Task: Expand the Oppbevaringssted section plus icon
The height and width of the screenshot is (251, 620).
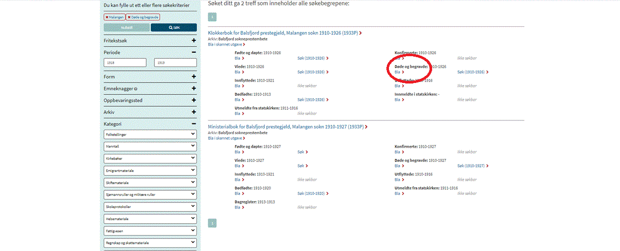Action: tap(194, 101)
